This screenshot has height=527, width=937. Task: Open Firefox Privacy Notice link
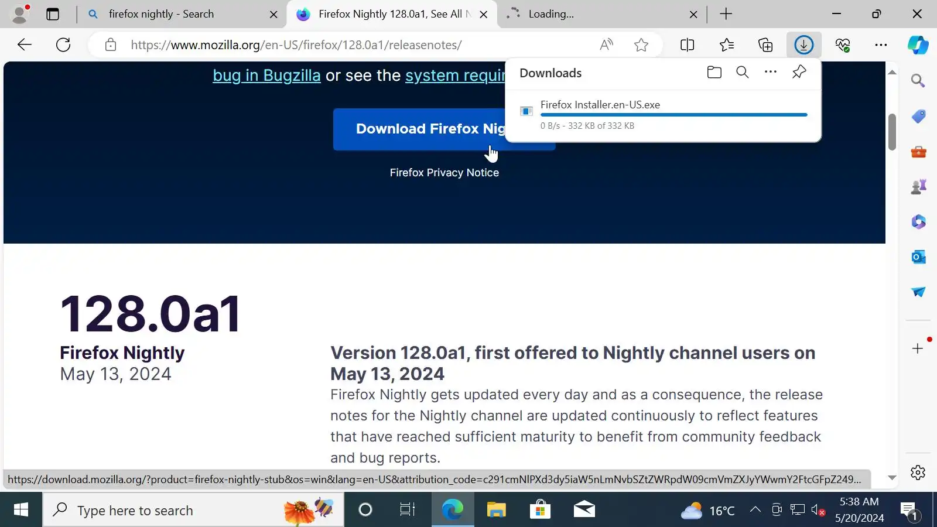(x=444, y=173)
